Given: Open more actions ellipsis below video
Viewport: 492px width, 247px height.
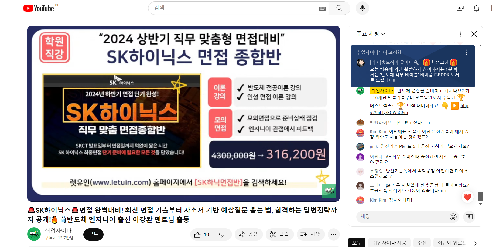Looking at the screenshot, I should tap(334, 234).
